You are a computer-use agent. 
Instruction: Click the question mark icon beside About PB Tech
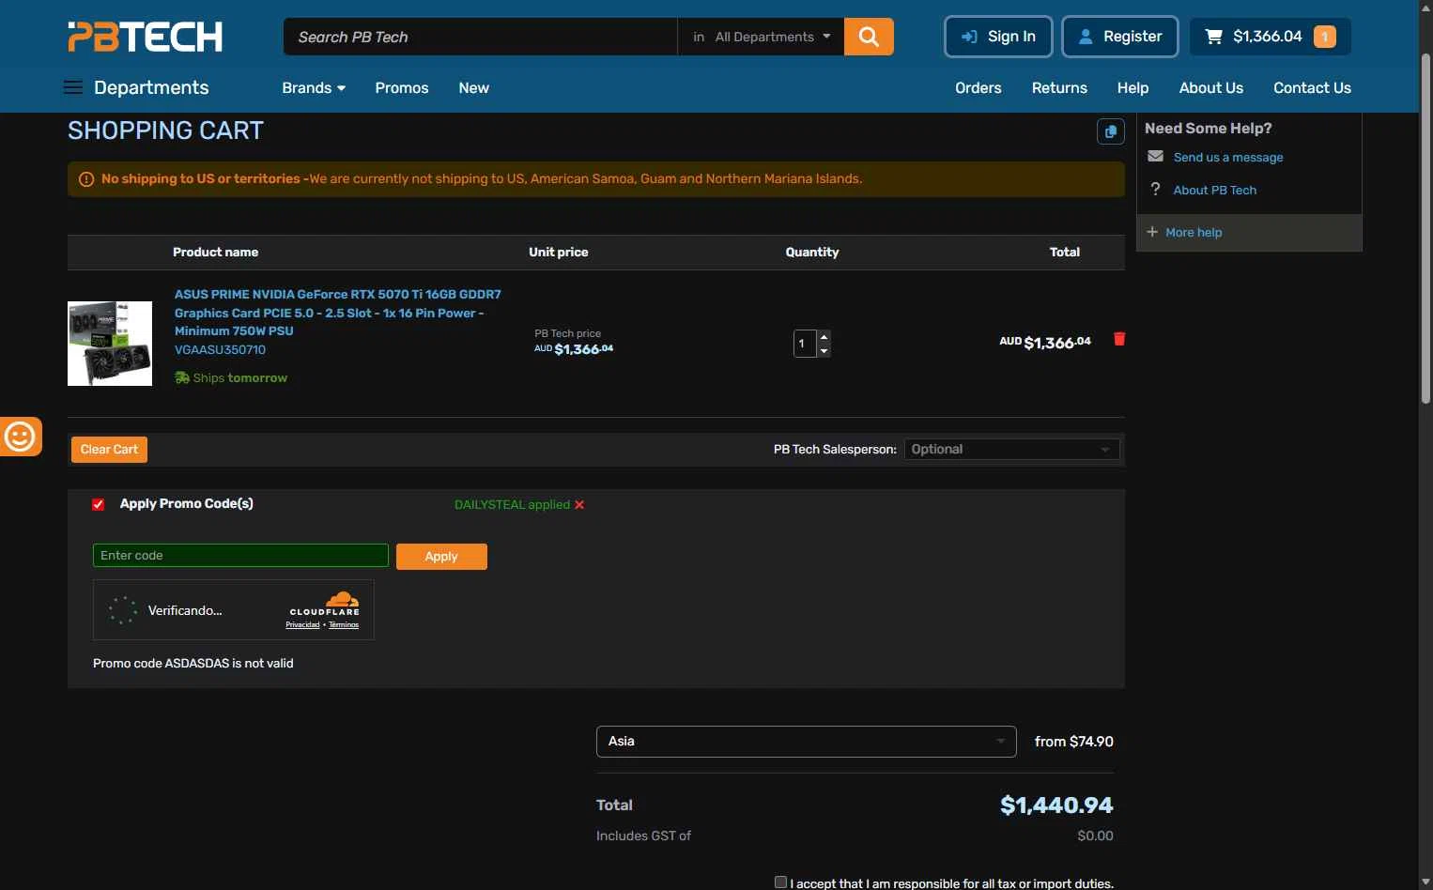[1156, 190]
